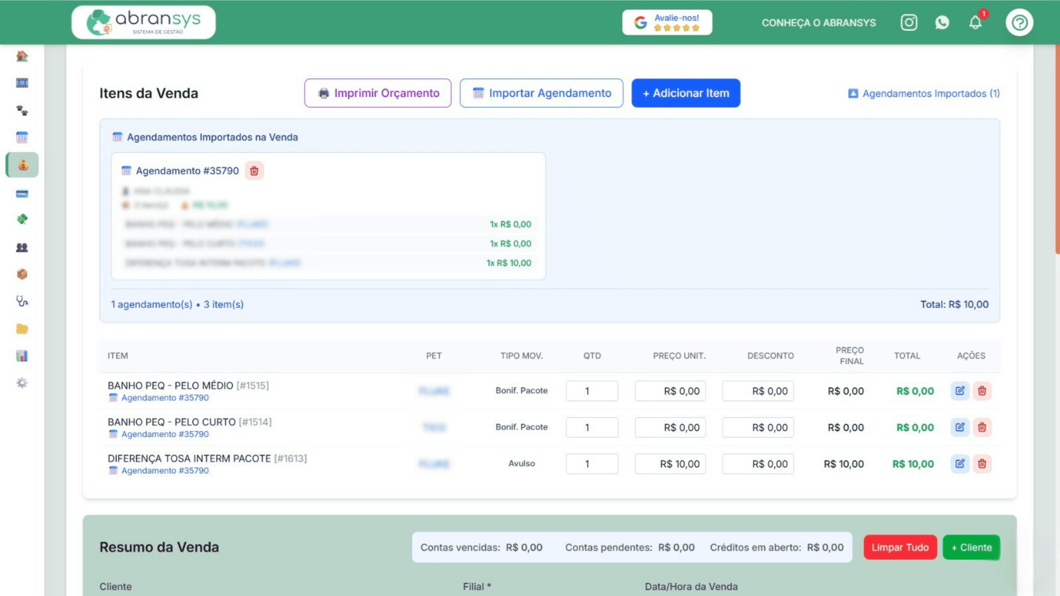This screenshot has width=1060, height=596.
Task: Edit the BANHO PEQ - PELO MÉDIO item
Action: pos(960,391)
